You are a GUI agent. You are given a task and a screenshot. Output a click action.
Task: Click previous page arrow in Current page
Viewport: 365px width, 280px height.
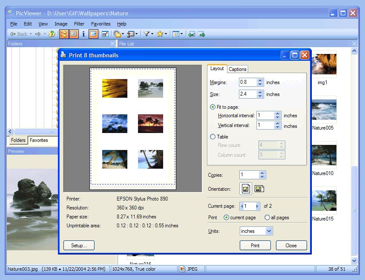click(x=242, y=206)
